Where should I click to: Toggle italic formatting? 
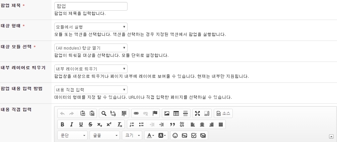coord(72,124)
